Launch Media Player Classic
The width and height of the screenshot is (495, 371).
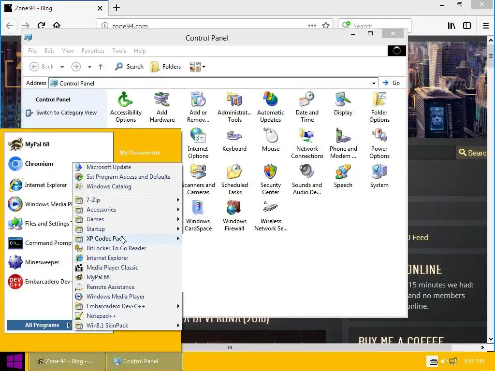pyautogui.click(x=128, y=268)
